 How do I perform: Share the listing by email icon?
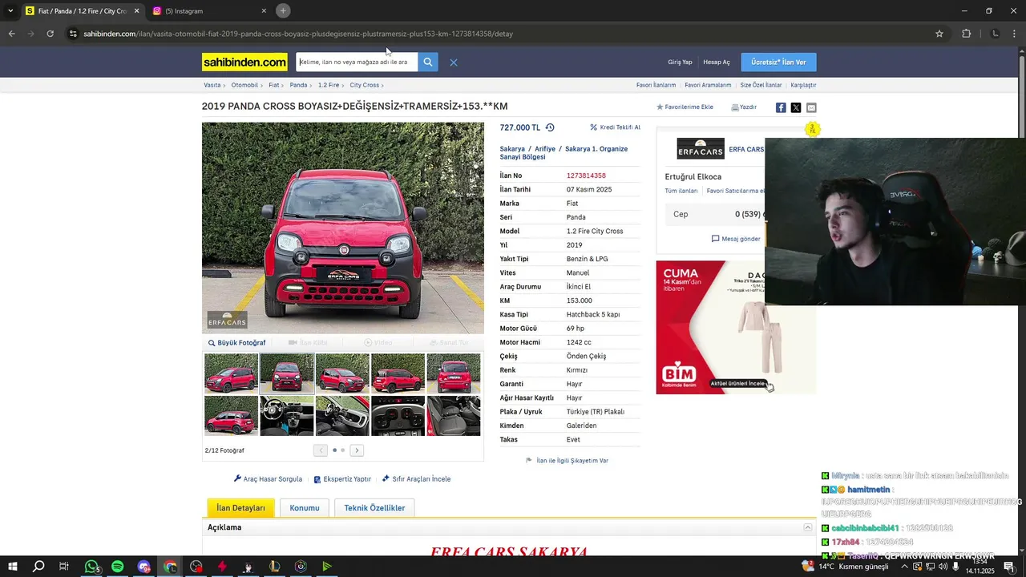[811, 107]
